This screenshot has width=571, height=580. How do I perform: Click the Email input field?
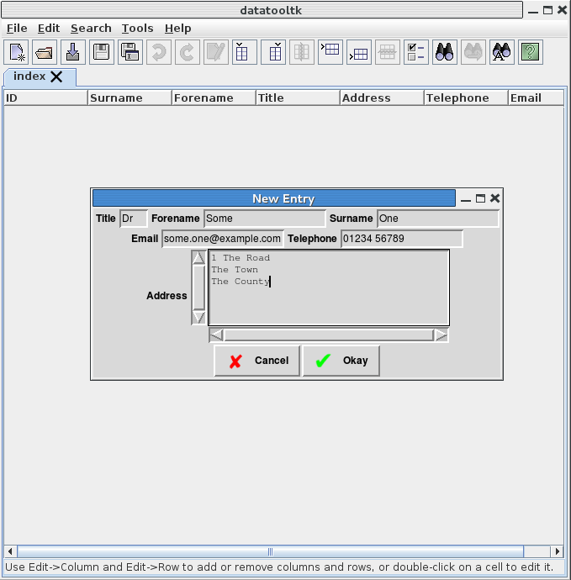[222, 239]
